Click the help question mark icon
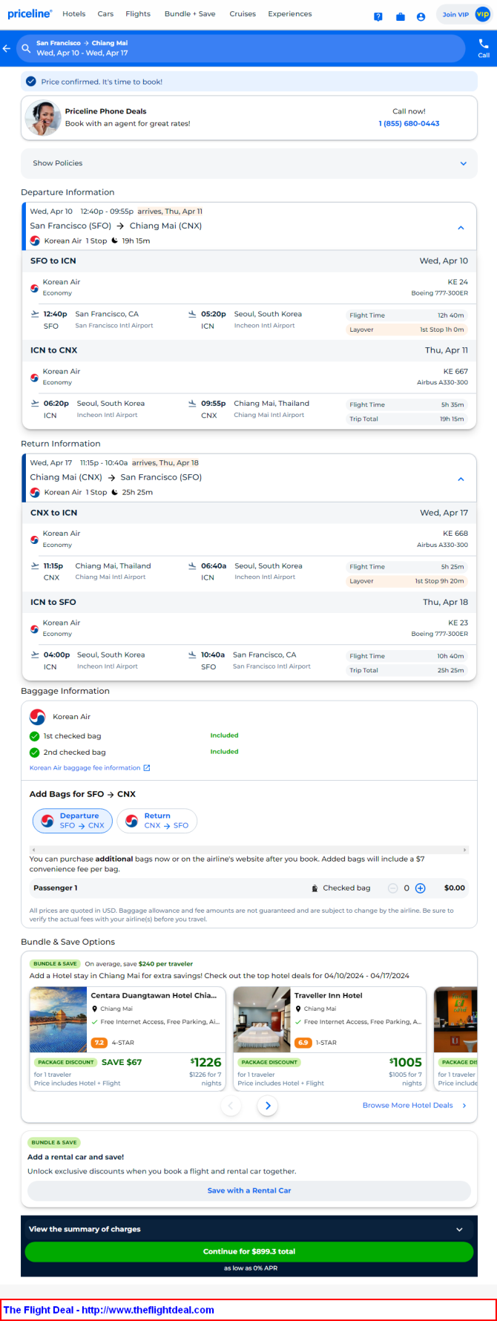Viewport: 497px width, 1321px height. (378, 16)
